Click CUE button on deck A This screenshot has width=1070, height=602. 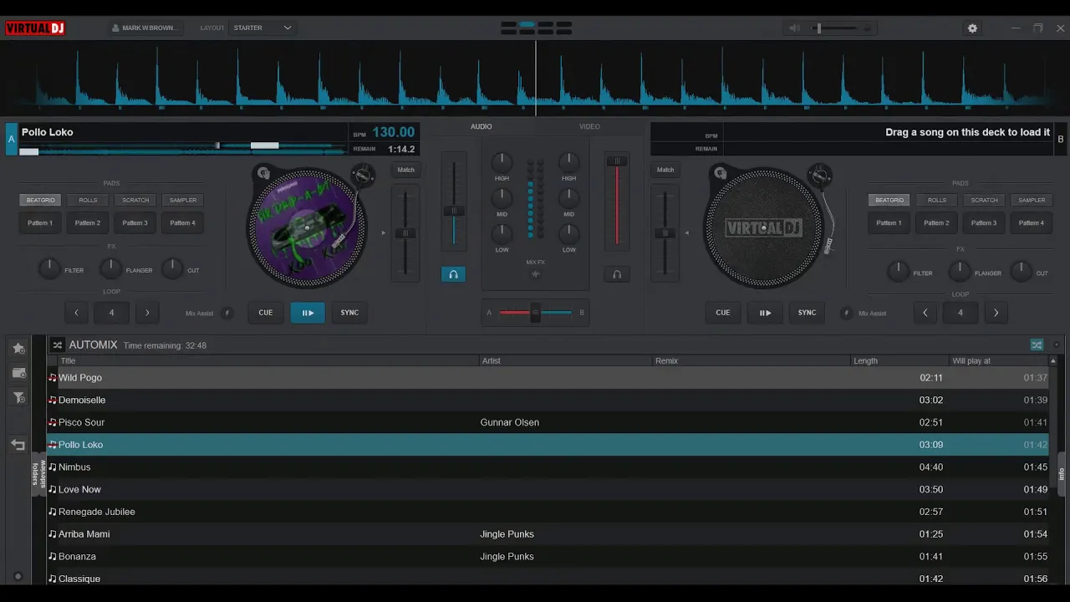tap(266, 313)
